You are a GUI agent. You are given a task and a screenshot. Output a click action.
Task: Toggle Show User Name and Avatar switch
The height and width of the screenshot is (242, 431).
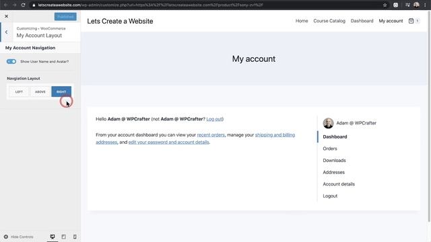11,61
